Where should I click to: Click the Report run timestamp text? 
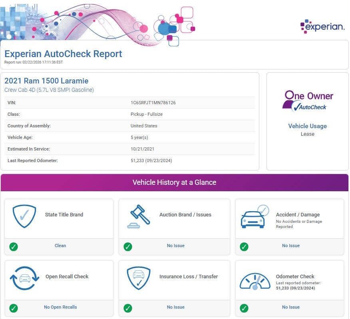(x=34, y=62)
